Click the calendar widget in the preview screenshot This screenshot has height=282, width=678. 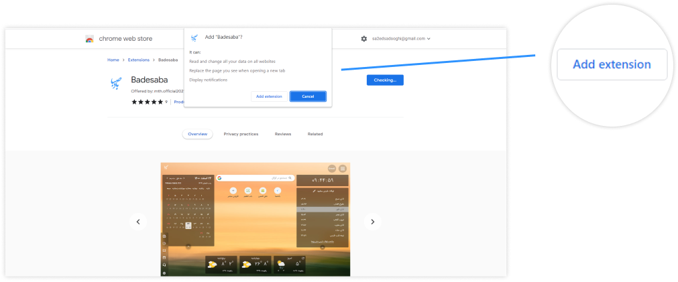pos(188,210)
